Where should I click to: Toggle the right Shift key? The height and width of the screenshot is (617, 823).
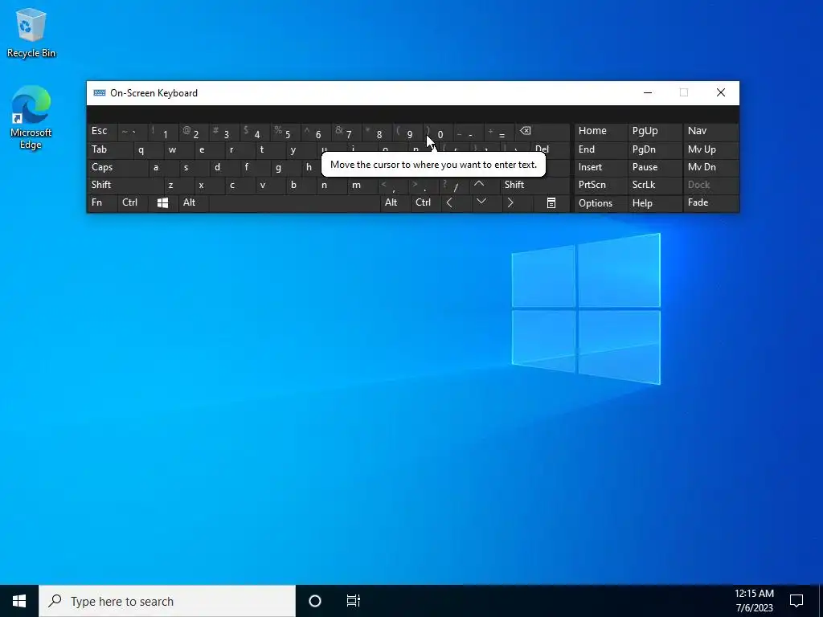[534, 185]
